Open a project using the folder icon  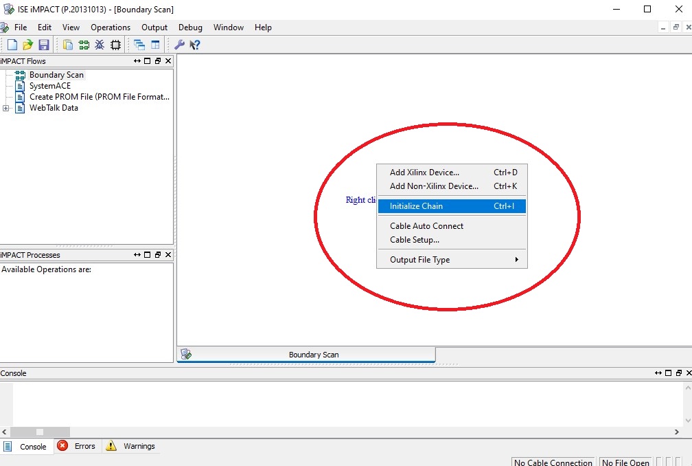click(x=27, y=45)
